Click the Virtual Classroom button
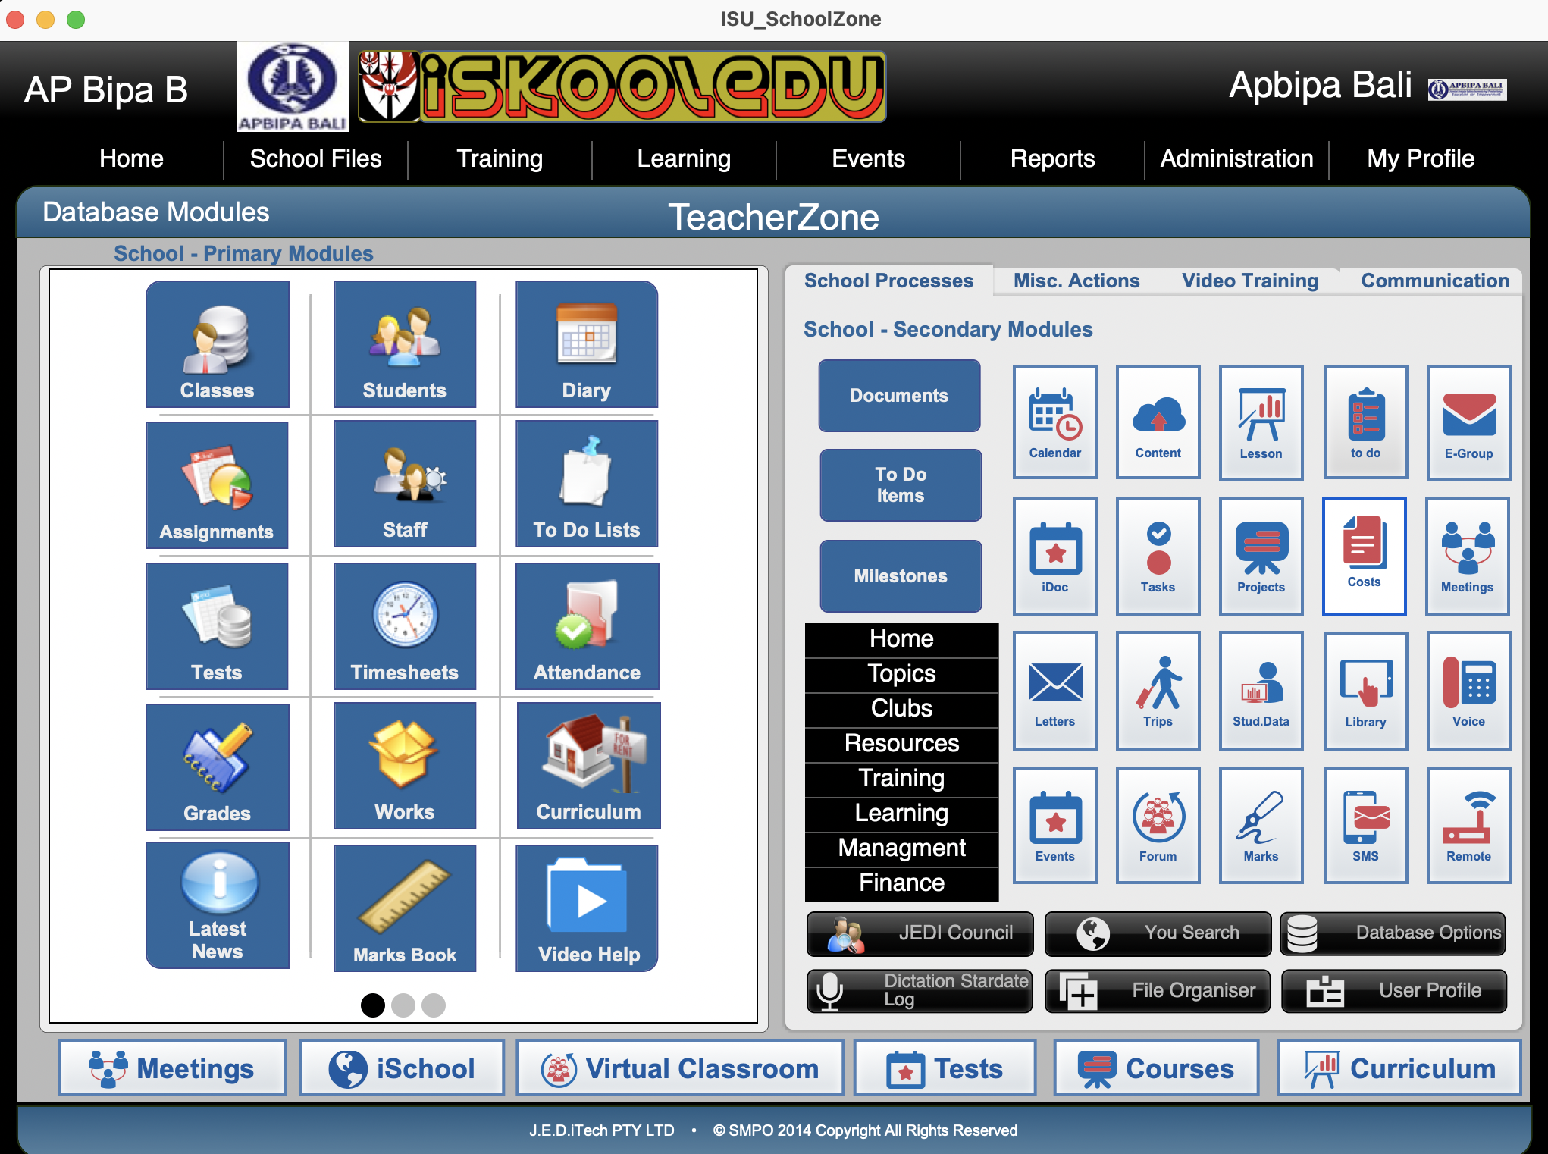Viewport: 1548px width, 1154px height. pyautogui.click(x=680, y=1068)
